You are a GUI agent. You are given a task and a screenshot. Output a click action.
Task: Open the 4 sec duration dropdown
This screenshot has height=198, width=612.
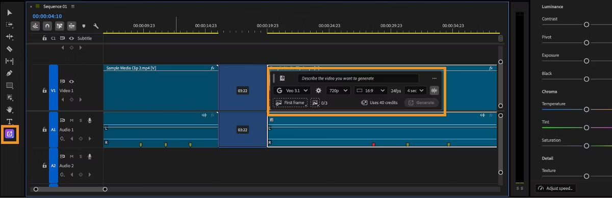[415, 90]
